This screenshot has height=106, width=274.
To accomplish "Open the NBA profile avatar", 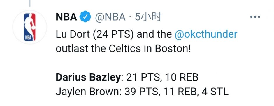I will [30, 27].
